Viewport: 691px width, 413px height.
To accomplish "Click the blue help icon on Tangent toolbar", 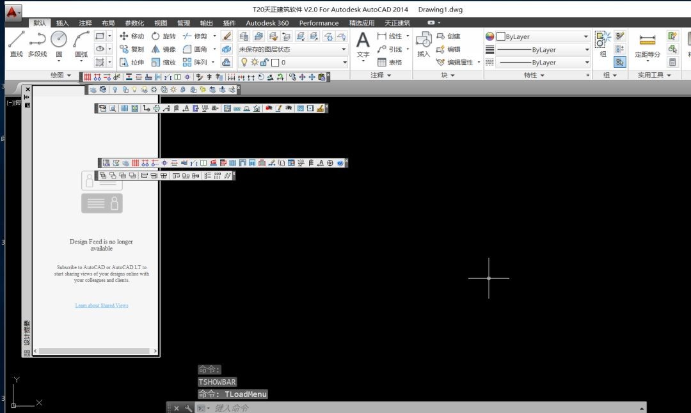I will pos(340,163).
